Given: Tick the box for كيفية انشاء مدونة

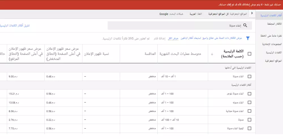Looking at the screenshot, I should [249, 128].
